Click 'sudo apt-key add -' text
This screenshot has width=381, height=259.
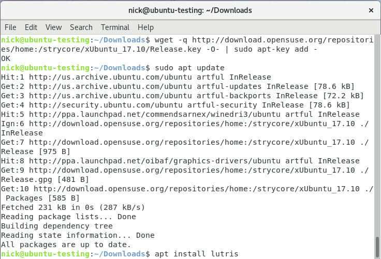[x=276, y=49]
